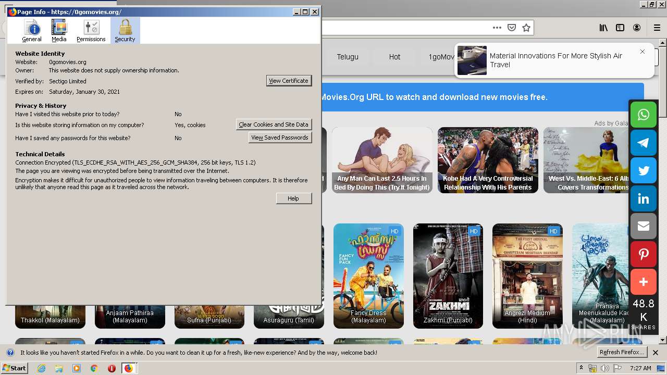Open View Saved Passwords
Screen dimensions: 667x375
click(x=280, y=137)
